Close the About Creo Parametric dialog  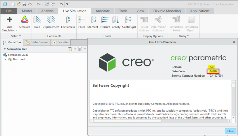coord(231,131)
